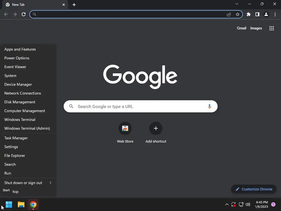Click the Chrome taskbar icon
Image resolution: width=281 pixels, height=211 pixels.
click(33, 204)
